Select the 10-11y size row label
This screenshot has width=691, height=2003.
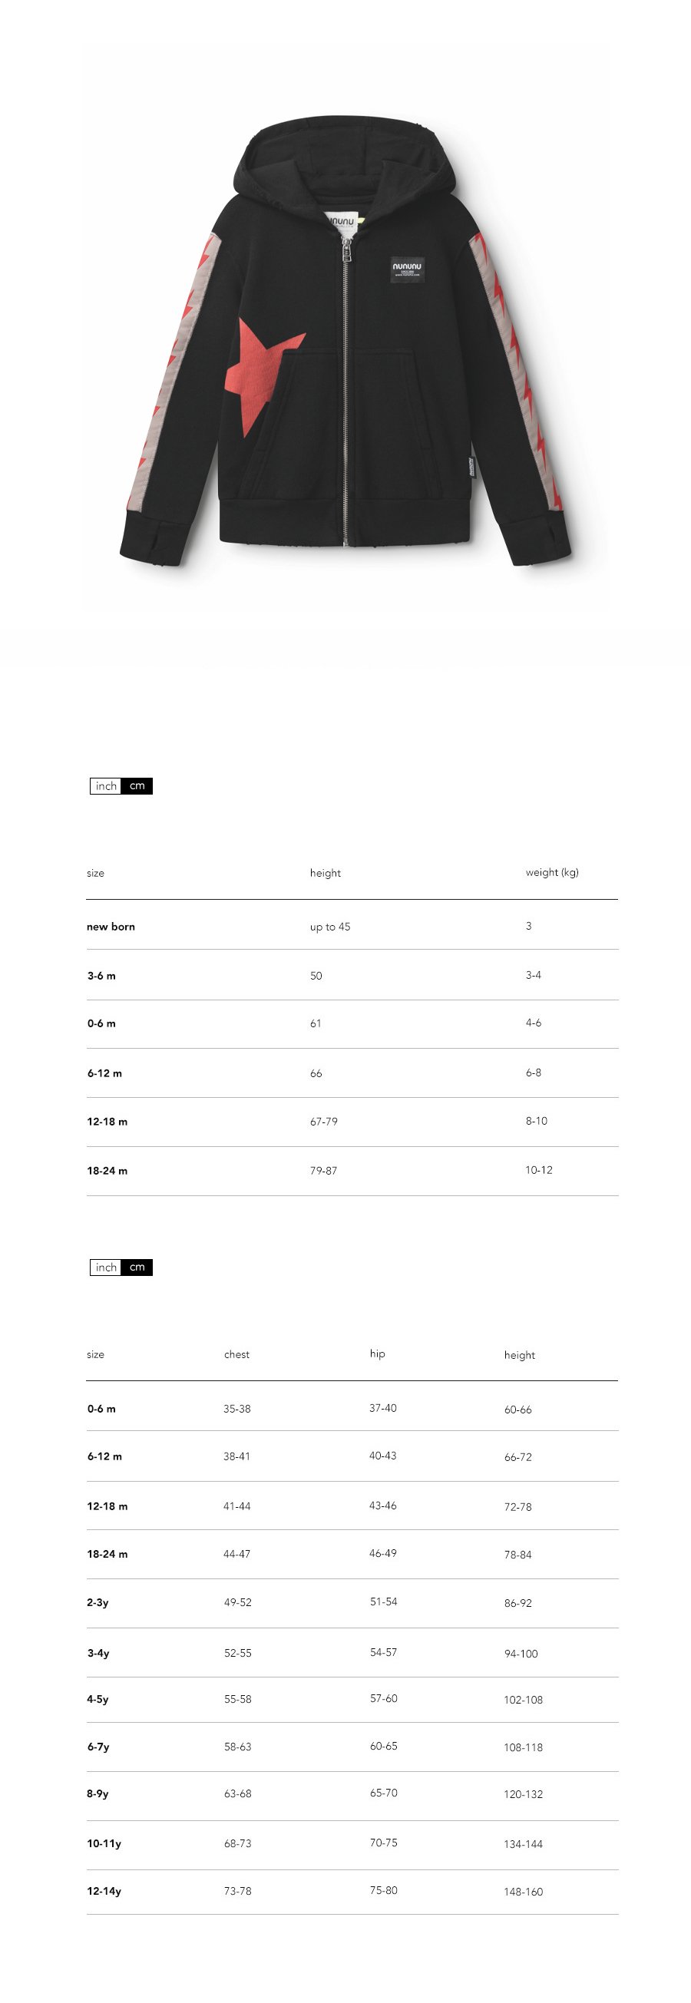coord(104,1843)
